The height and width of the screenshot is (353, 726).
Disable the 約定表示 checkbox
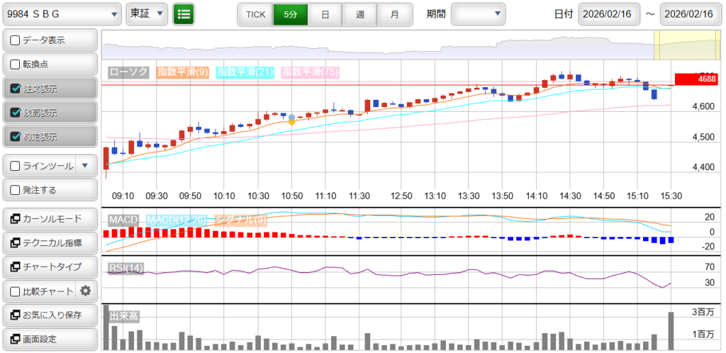point(16,137)
